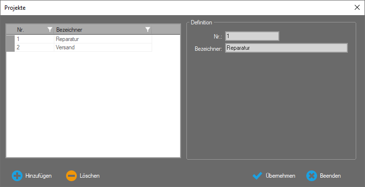Image resolution: width=365 pixels, height=187 pixels.
Task: Select the Reparatur row in table
Action: coord(83,39)
